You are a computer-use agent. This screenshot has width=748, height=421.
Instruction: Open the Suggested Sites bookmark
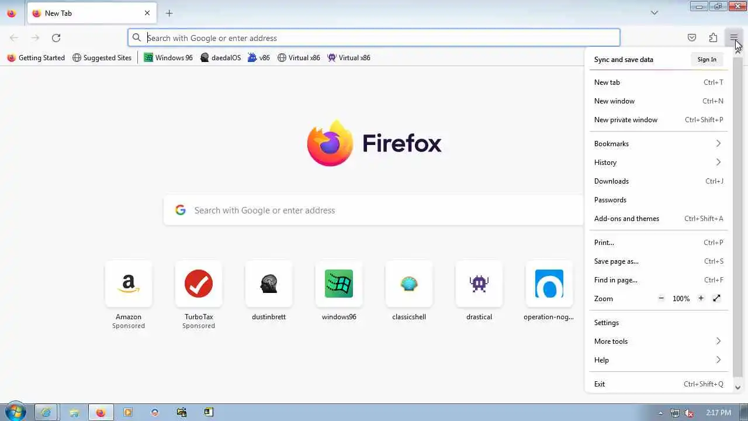(102, 58)
